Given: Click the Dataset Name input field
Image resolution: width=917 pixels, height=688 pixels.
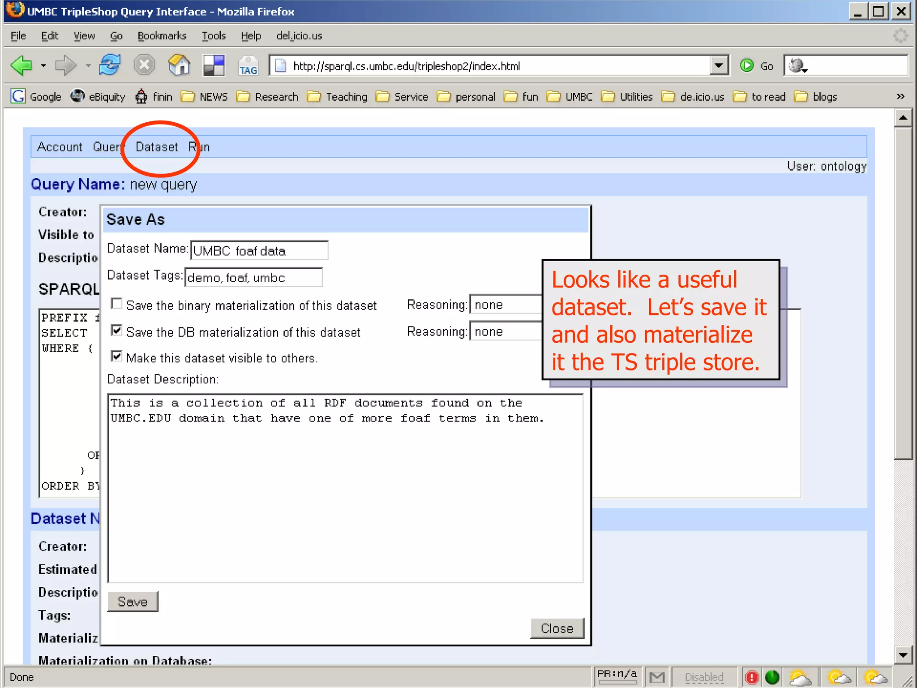Looking at the screenshot, I should (259, 251).
